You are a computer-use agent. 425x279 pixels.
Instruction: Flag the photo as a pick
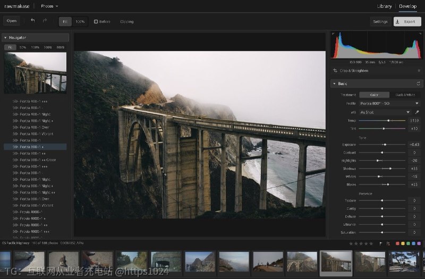[380, 243]
